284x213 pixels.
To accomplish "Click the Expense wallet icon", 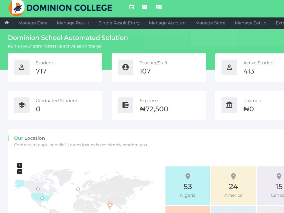I will [x=126, y=105].
